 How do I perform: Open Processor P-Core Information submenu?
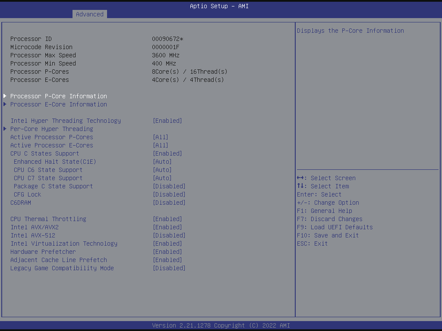click(59, 96)
